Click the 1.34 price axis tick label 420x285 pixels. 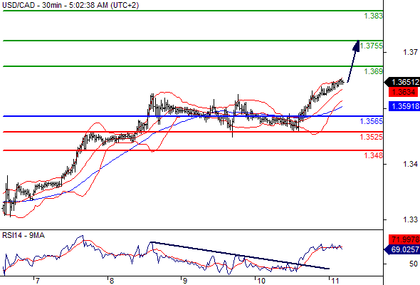pos(410,164)
